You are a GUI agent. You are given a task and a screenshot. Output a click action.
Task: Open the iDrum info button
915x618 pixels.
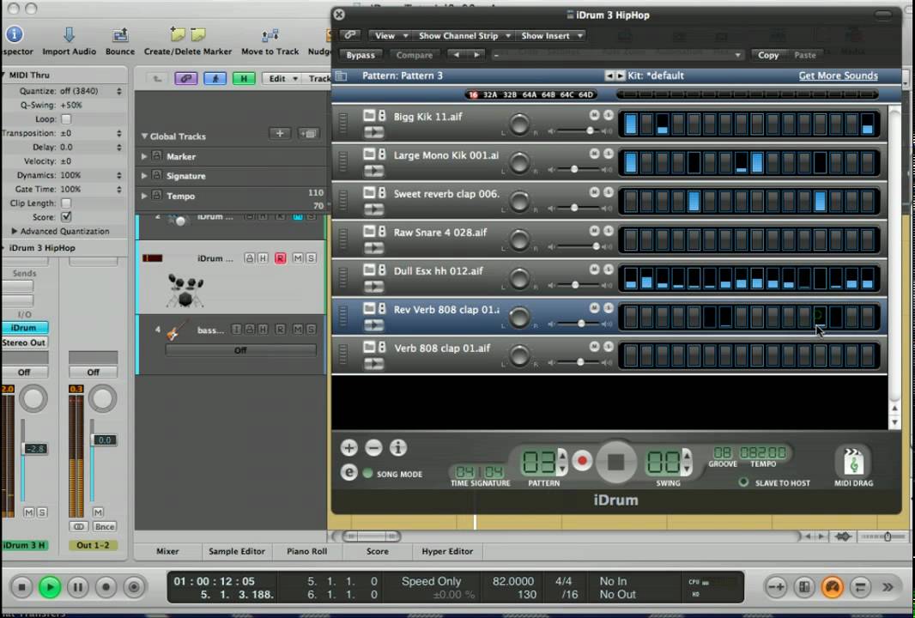pos(398,447)
